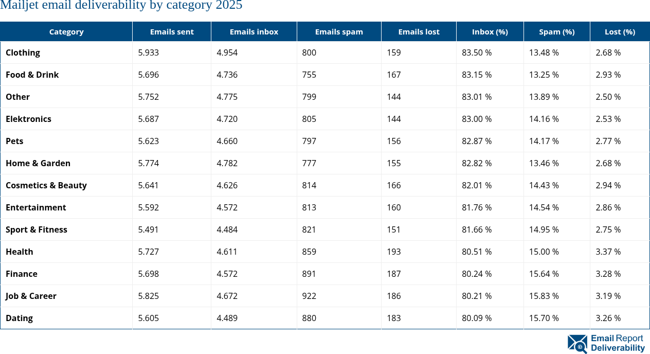Click Entertainment emails spam value 813
Screen dimensions: 650x354
tap(310, 207)
